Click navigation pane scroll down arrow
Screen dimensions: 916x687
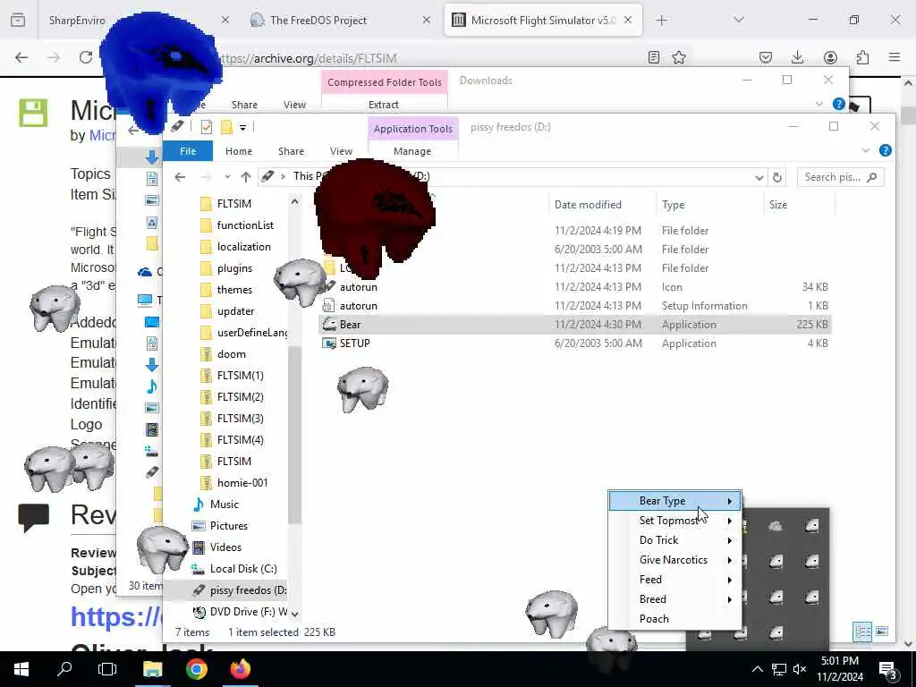(x=295, y=614)
